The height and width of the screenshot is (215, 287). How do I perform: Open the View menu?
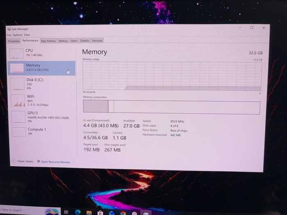[27, 35]
